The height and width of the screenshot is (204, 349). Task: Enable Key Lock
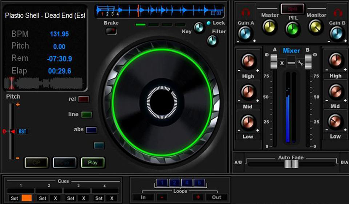[209, 23]
